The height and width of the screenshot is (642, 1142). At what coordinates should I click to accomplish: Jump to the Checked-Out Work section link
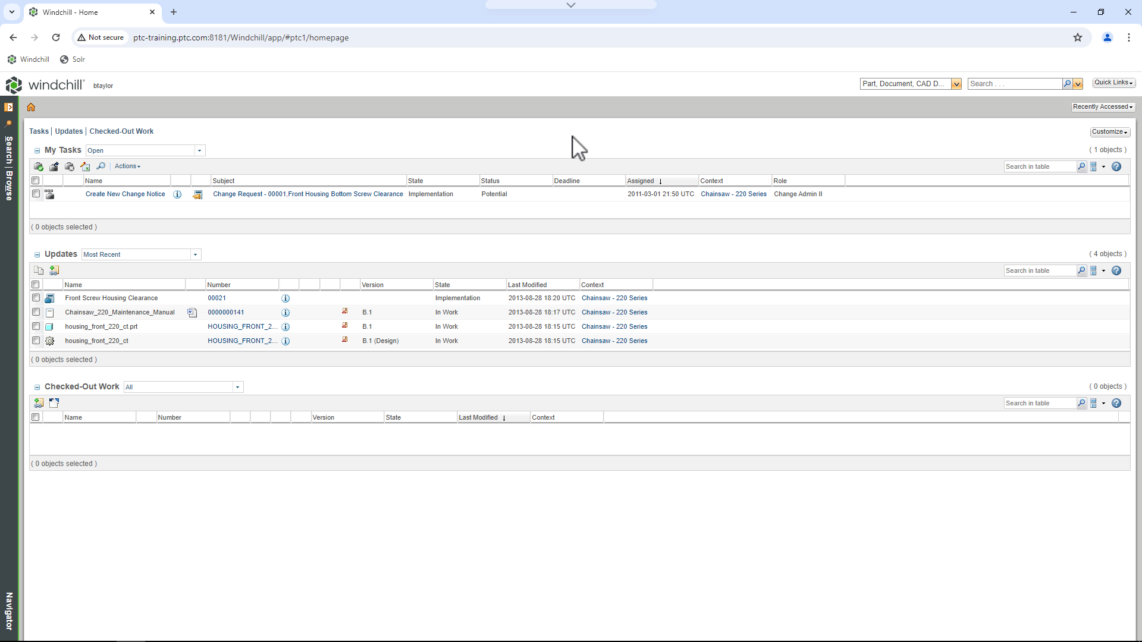121,131
